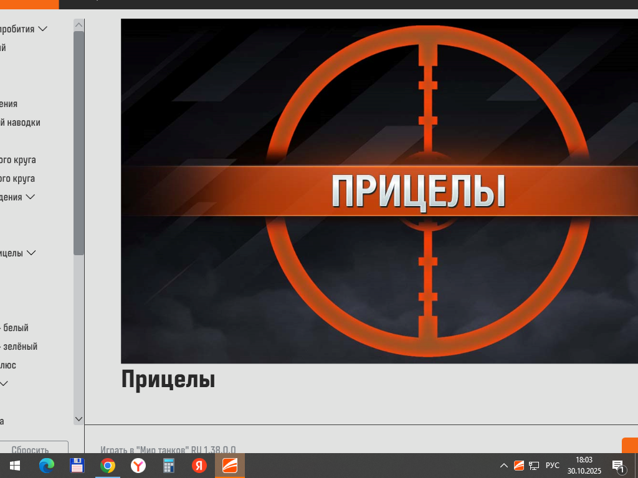Click the orange launcher icon in the system tray

[519, 466]
